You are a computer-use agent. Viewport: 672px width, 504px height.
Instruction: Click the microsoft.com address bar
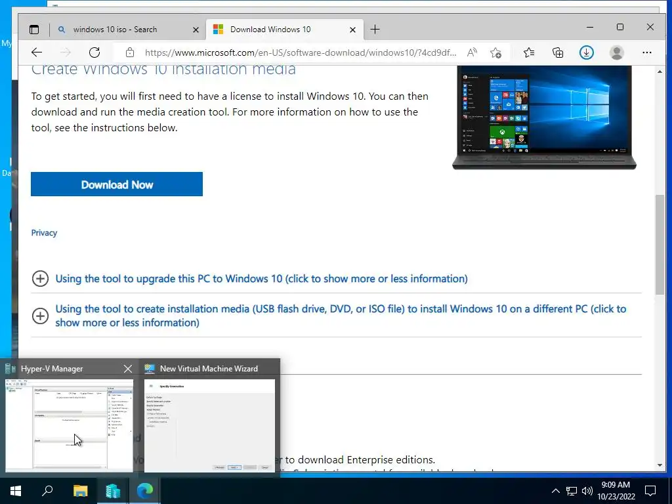[301, 52]
